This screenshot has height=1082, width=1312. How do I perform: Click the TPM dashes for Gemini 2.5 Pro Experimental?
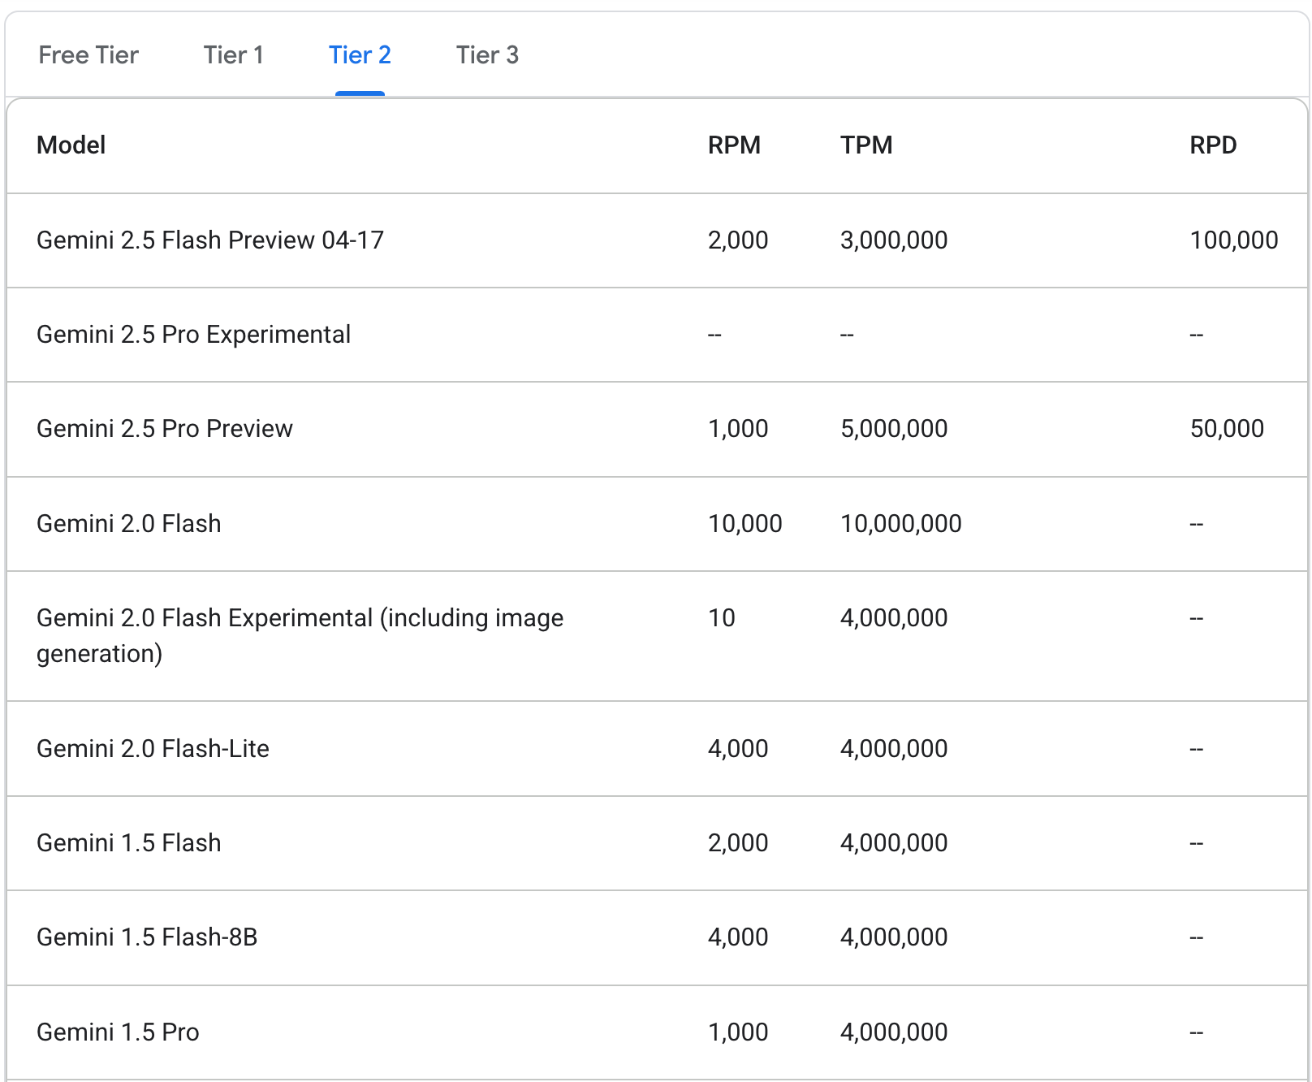847,335
